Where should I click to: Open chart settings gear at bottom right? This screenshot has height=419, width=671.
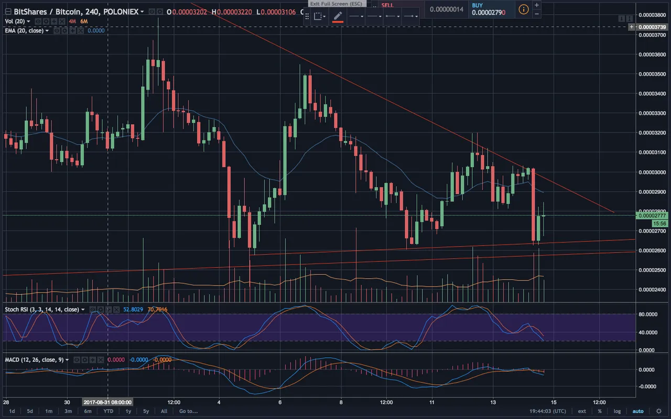click(659, 411)
